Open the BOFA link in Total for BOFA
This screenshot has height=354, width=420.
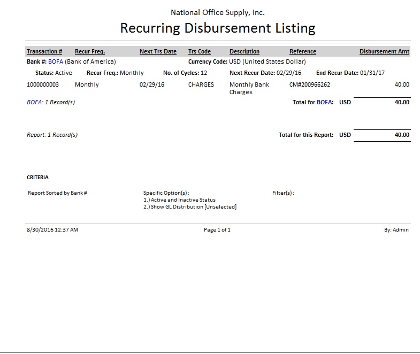pyautogui.click(x=325, y=102)
